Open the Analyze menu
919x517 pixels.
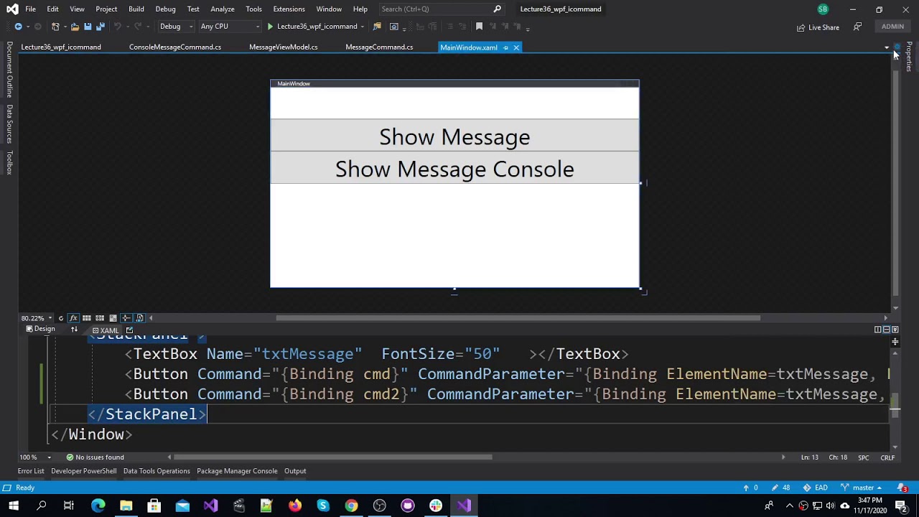(223, 9)
